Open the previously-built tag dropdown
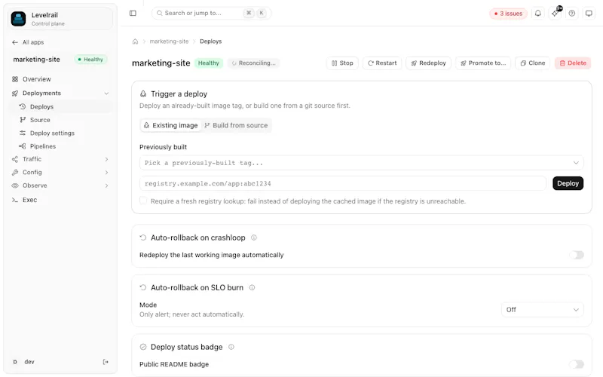603x377 pixels. (362, 163)
